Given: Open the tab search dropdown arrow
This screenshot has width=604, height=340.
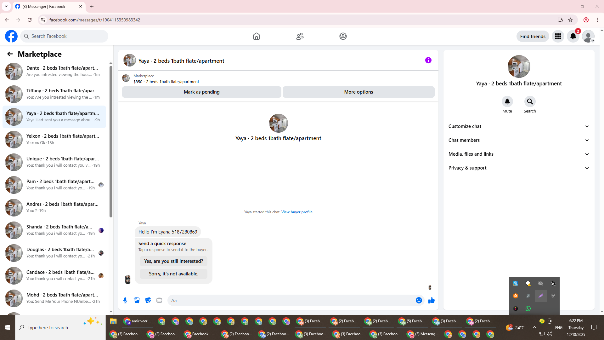Looking at the screenshot, I should pyautogui.click(x=6, y=6).
